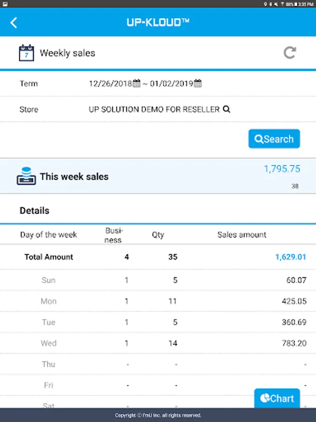Tap the battery indicator in status bar
This screenshot has height=422, width=316.
coord(295,4)
